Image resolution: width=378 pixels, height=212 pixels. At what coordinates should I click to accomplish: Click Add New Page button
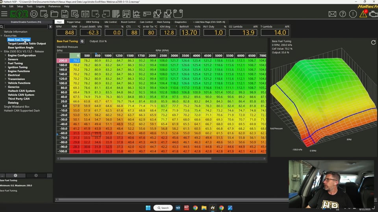209,22
